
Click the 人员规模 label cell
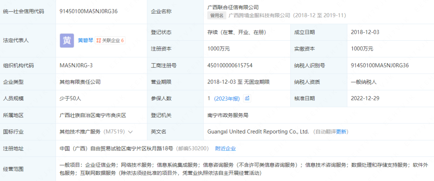point(28,99)
